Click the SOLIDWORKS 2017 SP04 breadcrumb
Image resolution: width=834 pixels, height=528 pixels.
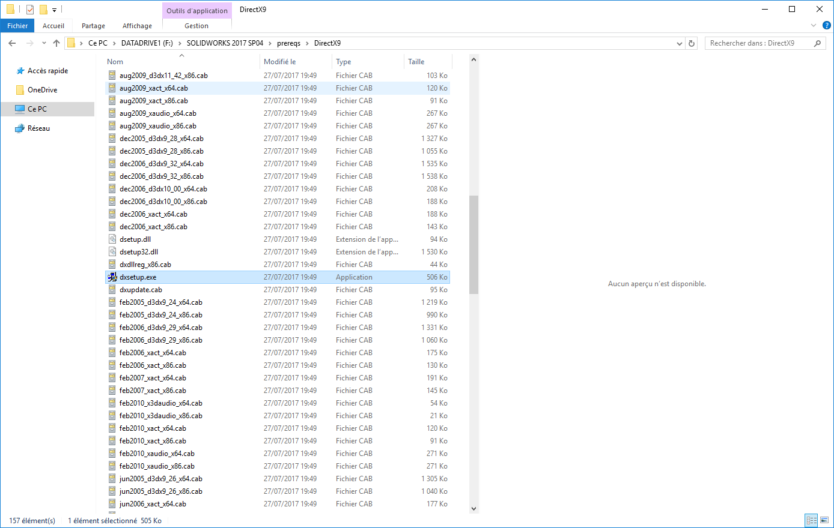[x=225, y=43]
